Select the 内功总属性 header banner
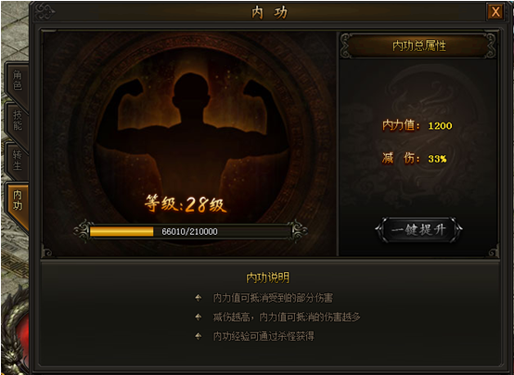 coord(418,45)
